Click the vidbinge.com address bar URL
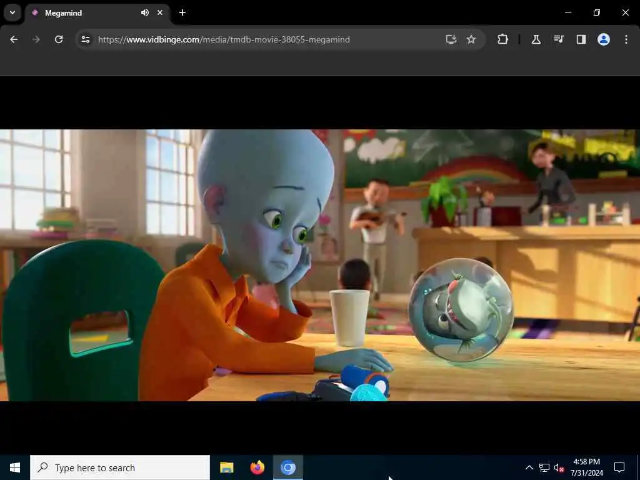This screenshot has width=640, height=480. pyautogui.click(x=224, y=39)
